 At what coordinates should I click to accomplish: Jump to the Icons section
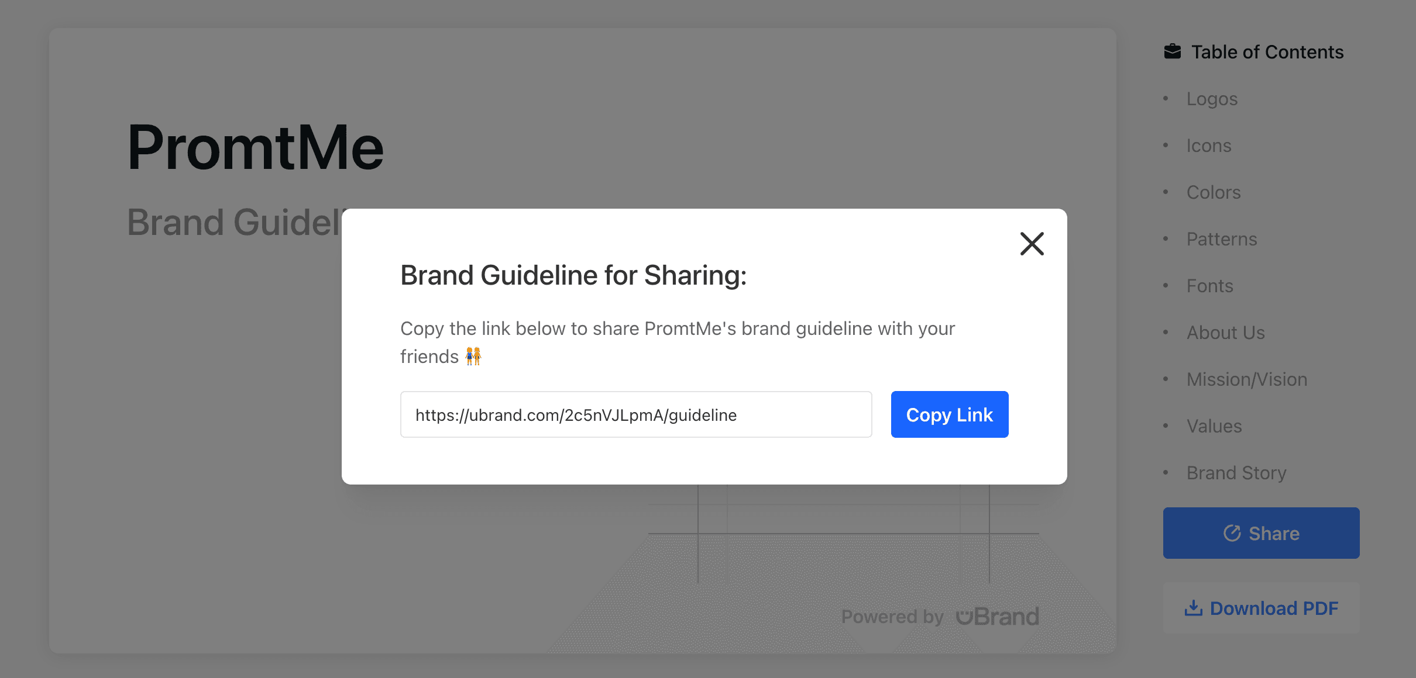click(1209, 146)
